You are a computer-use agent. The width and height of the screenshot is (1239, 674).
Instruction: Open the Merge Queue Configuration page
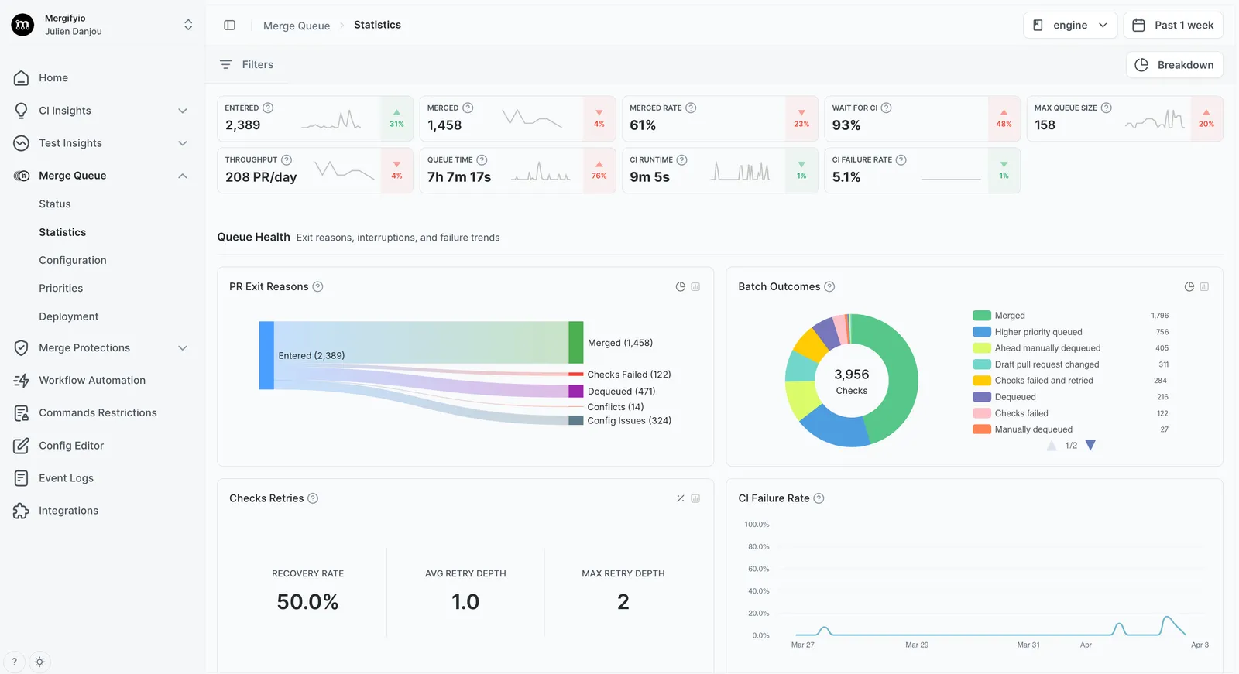point(73,260)
